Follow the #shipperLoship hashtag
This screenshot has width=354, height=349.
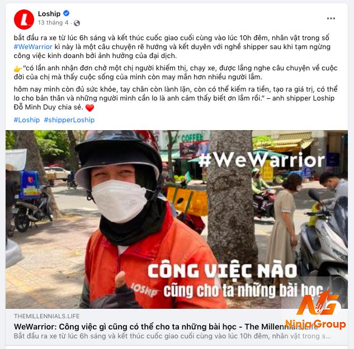pos(69,120)
